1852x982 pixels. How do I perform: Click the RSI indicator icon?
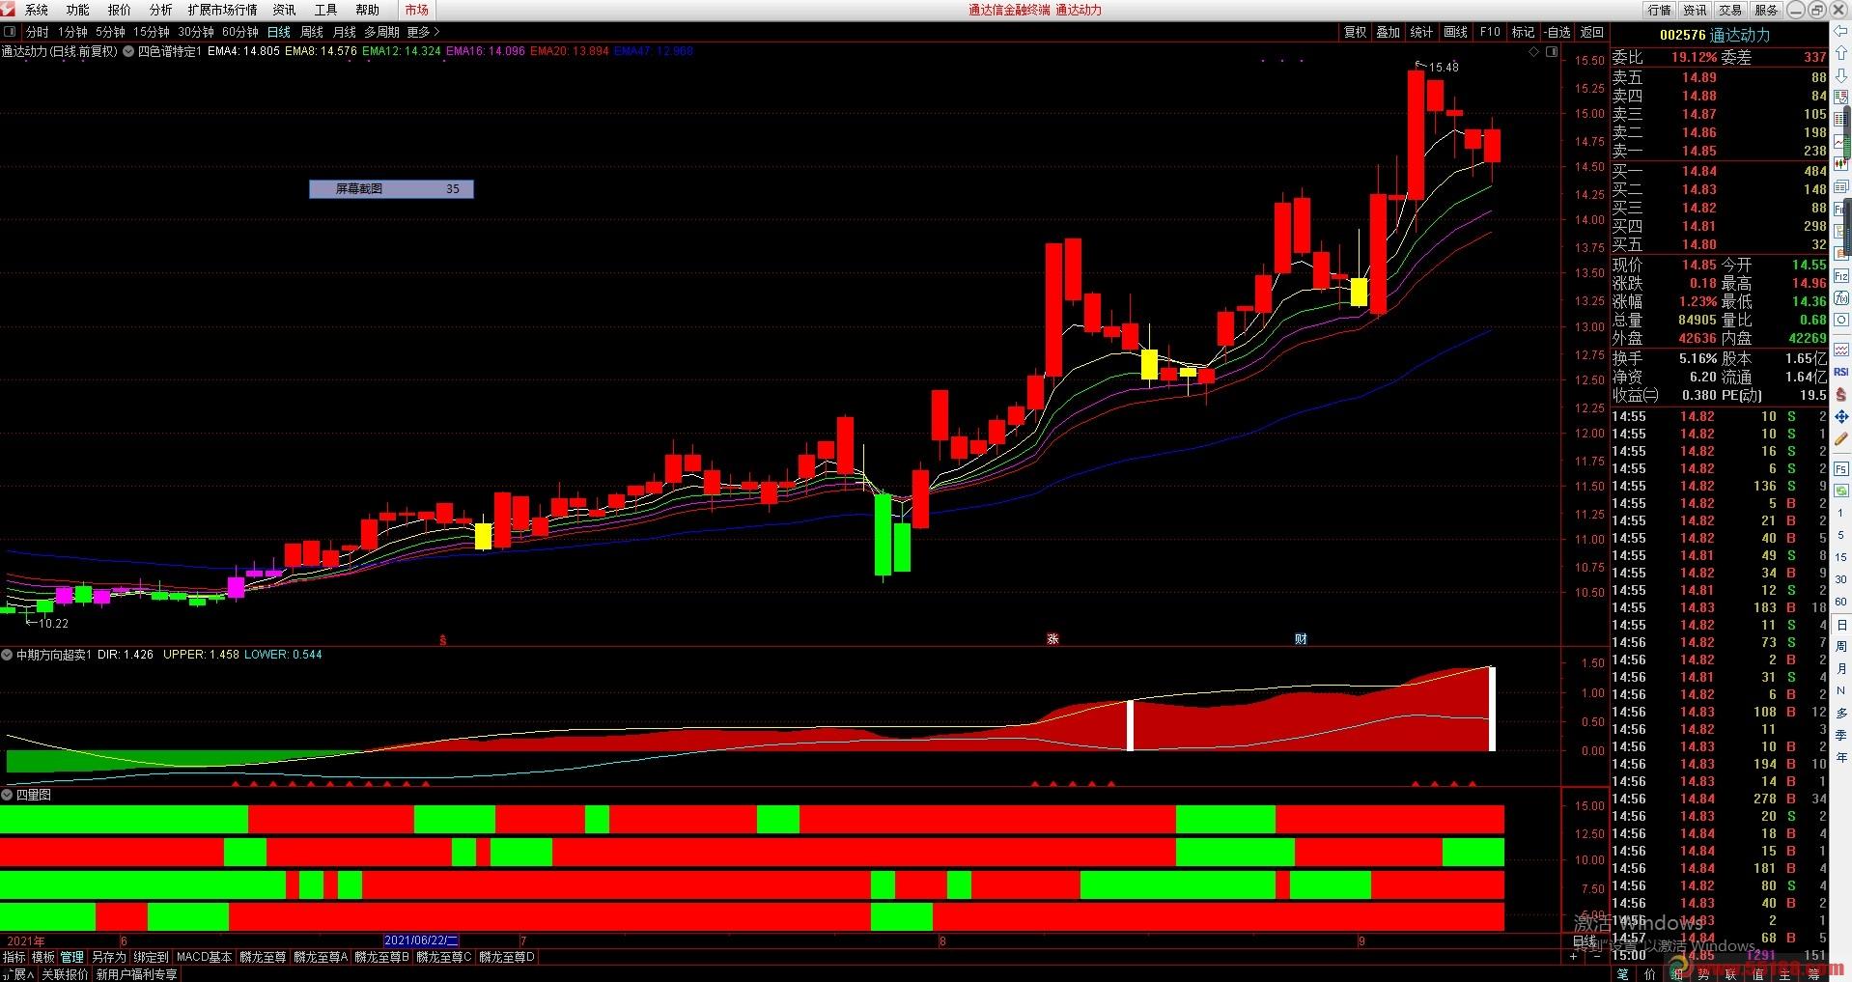point(1841,372)
